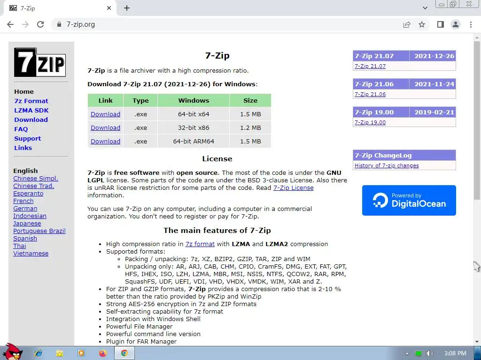
Task: Open History of 7-zip changes
Action: 387,165
